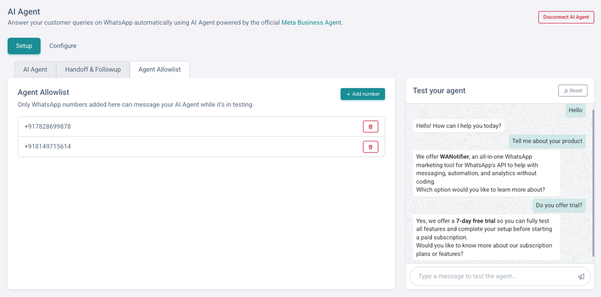The width and height of the screenshot is (601, 297).
Task: Click the 'AI Agent' page title
Action: (23, 12)
